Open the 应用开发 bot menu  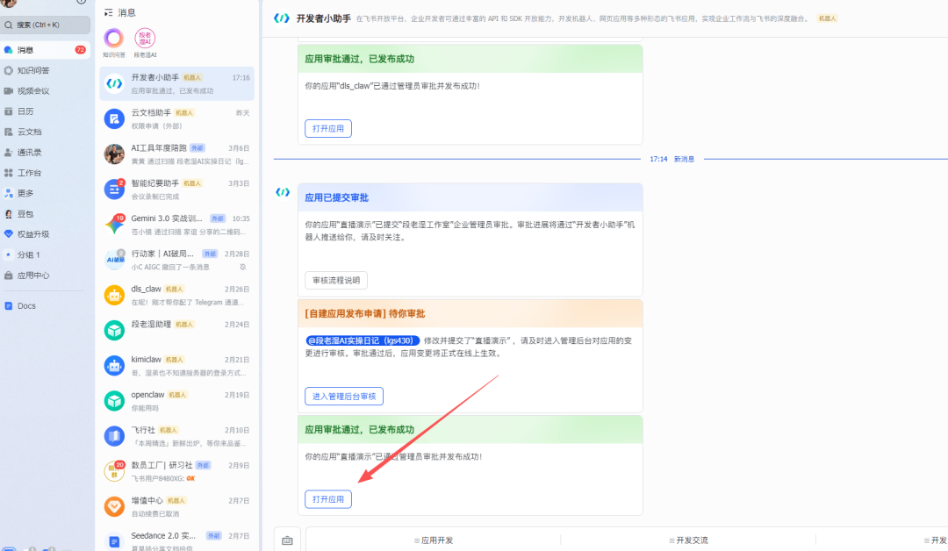tap(434, 540)
